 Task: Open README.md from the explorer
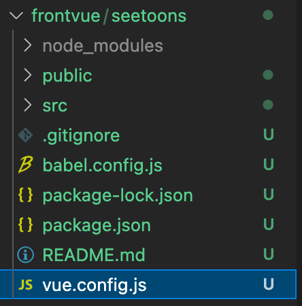[x=94, y=255]
